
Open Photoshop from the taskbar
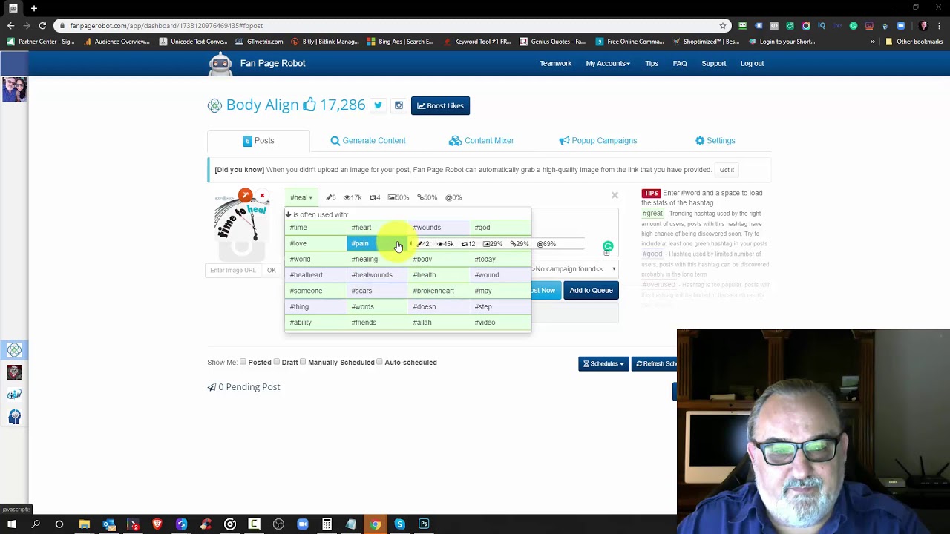click(424, 524)
